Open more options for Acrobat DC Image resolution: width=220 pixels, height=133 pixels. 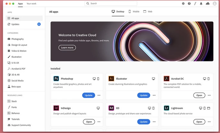209,95
